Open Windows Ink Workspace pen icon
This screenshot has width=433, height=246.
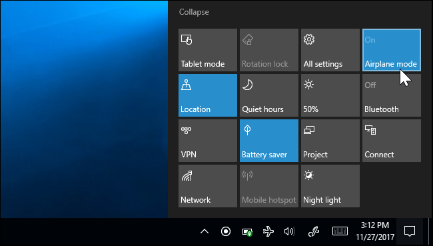click(x=314, y=231)
